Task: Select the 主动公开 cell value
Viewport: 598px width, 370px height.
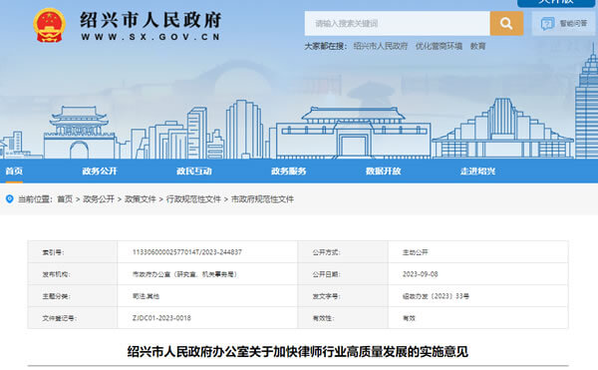Action: 415,252
